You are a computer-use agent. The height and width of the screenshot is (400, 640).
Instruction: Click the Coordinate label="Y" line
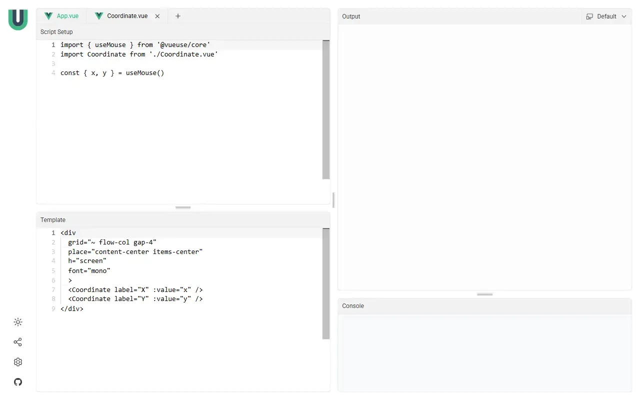(135, 299)
